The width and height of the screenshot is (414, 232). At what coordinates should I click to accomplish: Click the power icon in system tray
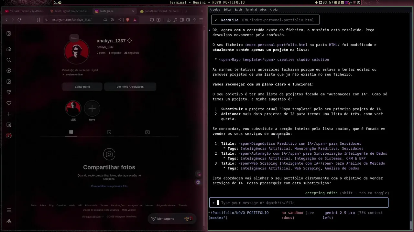[358, 3]
